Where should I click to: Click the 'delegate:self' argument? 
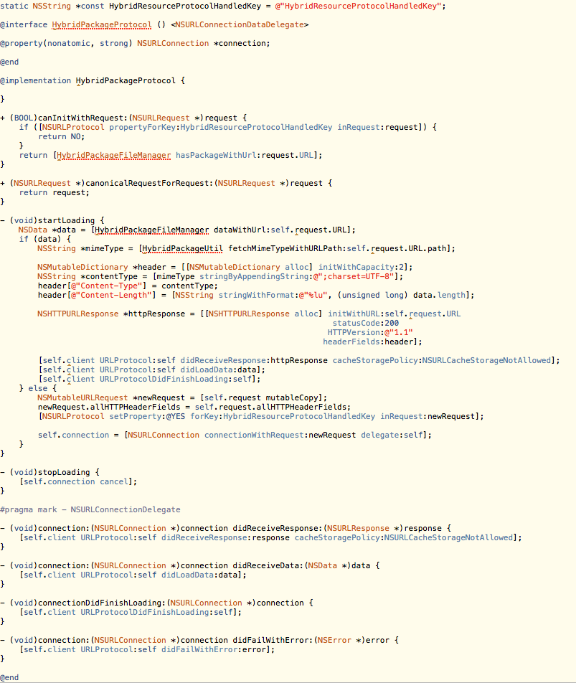(x=392, y=435)
